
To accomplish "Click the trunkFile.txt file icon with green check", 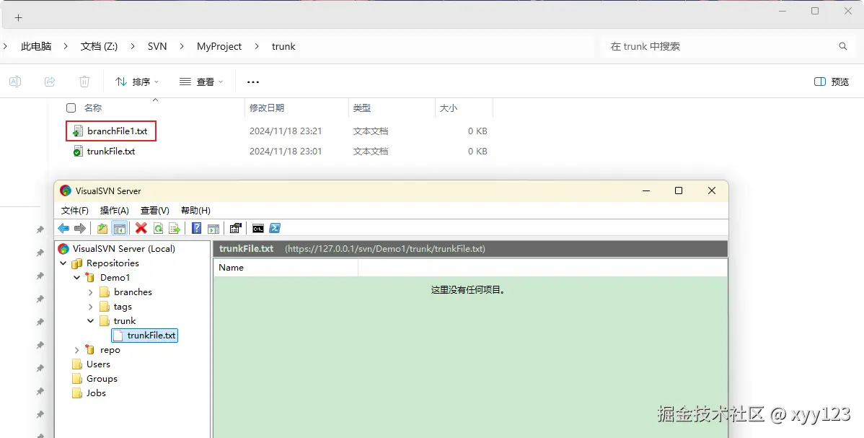I will click(x=78, y=151).
